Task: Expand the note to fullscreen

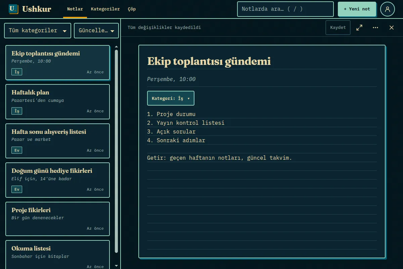Action: 359,28
